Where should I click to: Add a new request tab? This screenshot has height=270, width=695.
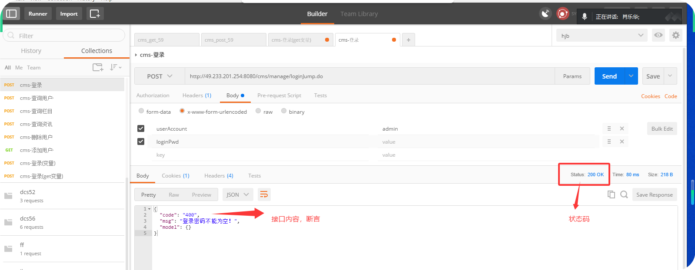click(x=409, y=40)
